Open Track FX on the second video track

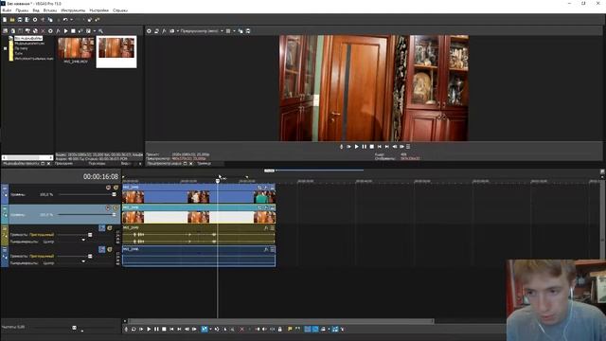point(116,208)
